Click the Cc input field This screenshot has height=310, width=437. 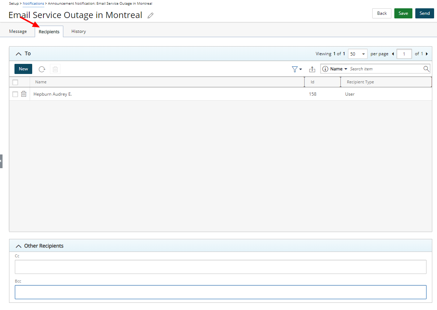coord(221,267)
